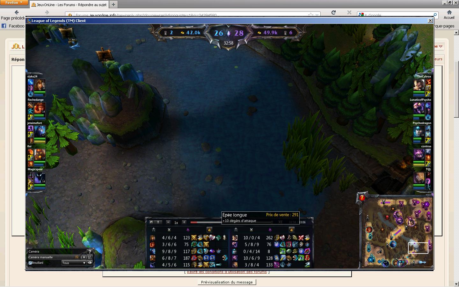The height and width of the screenshot is (287, 459).
Task: Click the red alert icon above minimap
Action: (362, 198)
